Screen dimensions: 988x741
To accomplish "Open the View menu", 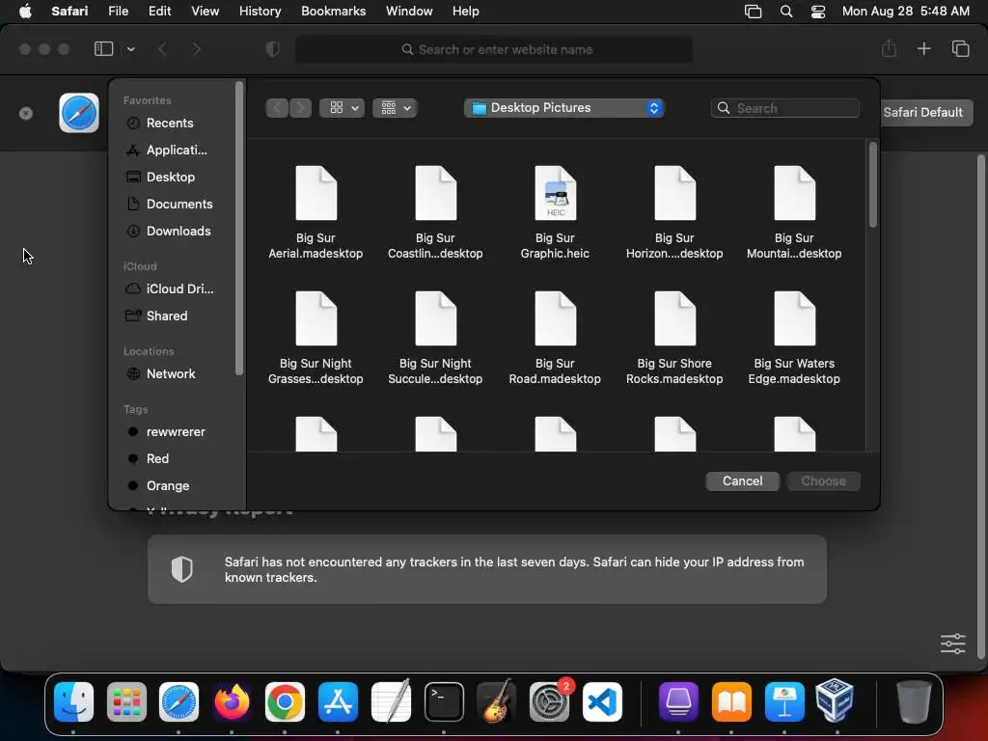I will coord(205,11).
